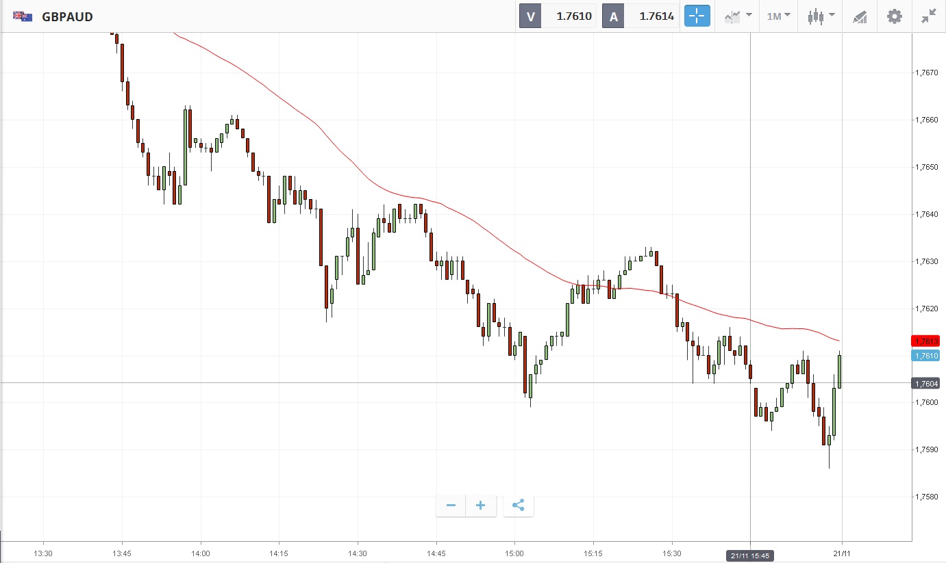
Task: Click the GBPAUD instrument name
Action: pyautogui.click(x=67, y=16)
